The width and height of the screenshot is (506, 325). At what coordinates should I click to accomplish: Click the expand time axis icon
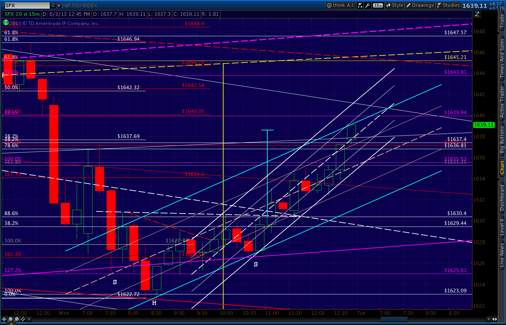[495, 319]
